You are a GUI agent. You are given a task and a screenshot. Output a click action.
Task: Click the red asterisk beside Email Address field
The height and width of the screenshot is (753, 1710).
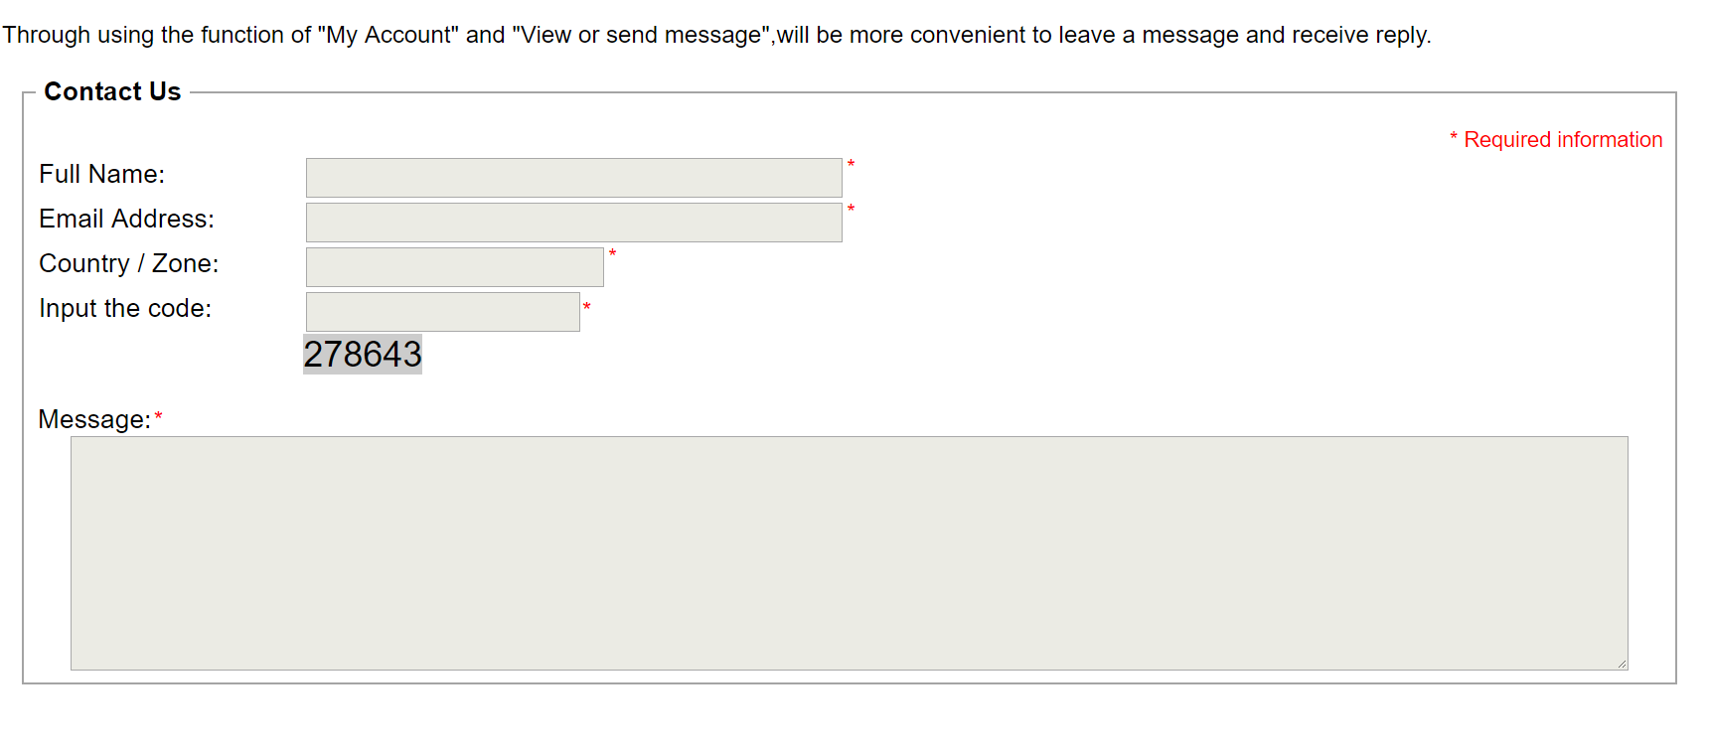pos(851,210)
